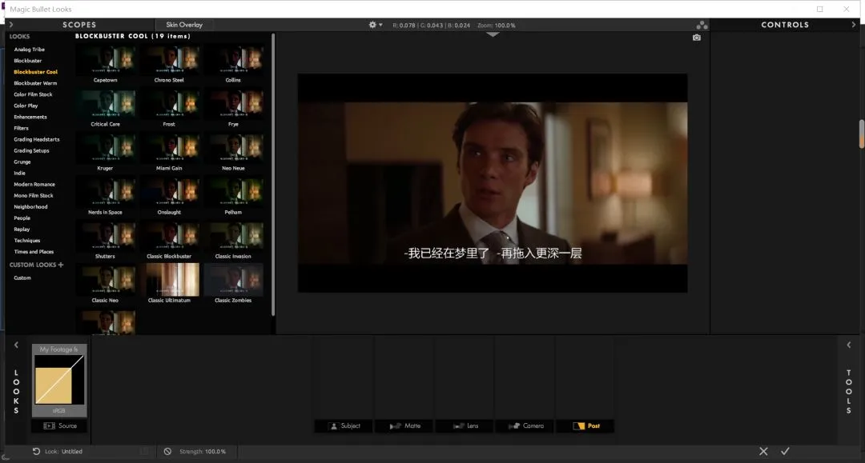Open the Tools drawer arrow
This screenshot has height=463, width=865.
click(x=848, y=345)
